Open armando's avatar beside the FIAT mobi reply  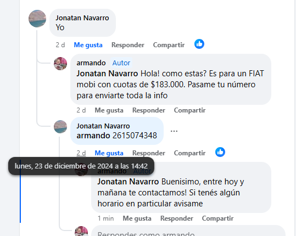coord(60,64)
